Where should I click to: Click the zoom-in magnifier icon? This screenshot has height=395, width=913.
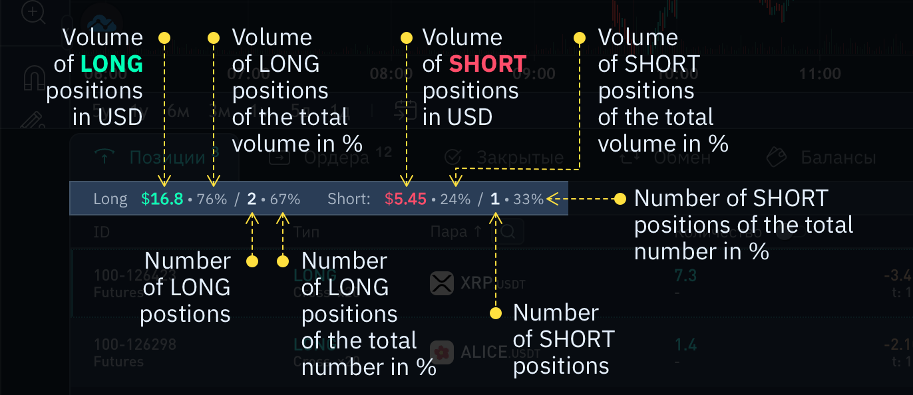point(32,12)
